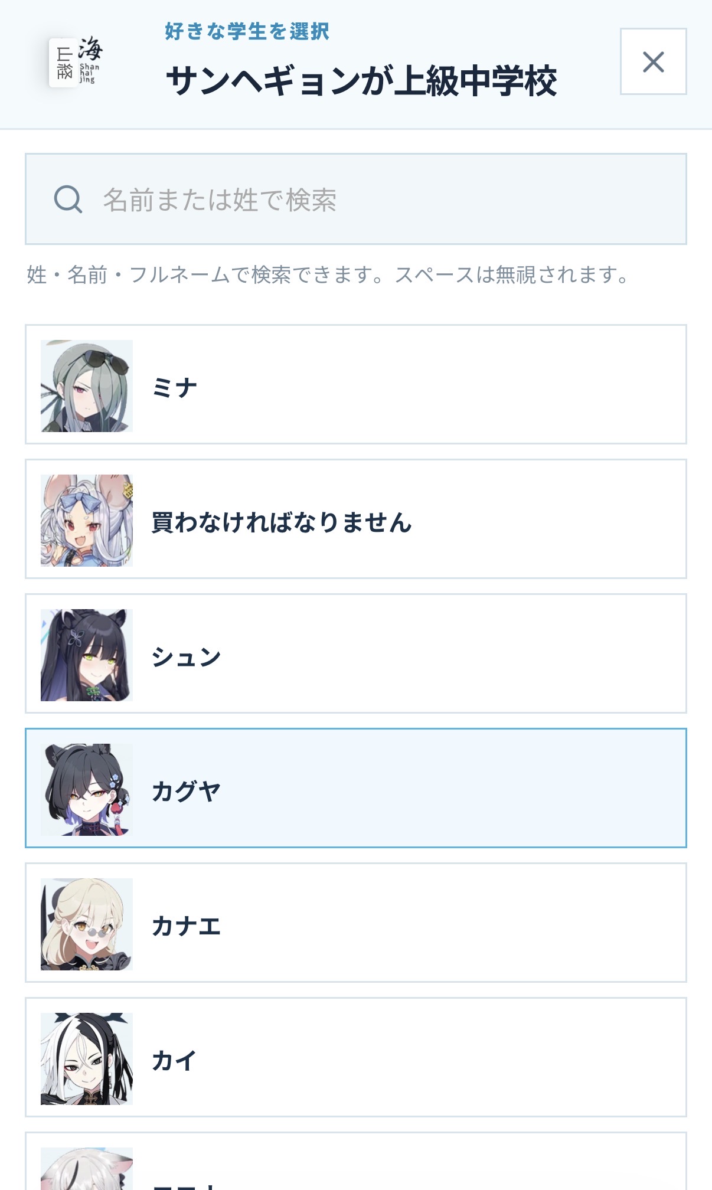712x1190 pixels.
Task: Click シュン's black-haired avatar
Action: [87, 655]
